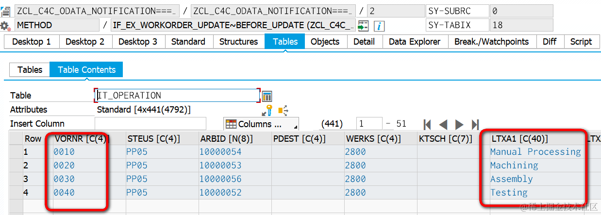Click the LTXA1 [C(40)] column header
The height and width of the screenshot is (215, 601).
537,139
